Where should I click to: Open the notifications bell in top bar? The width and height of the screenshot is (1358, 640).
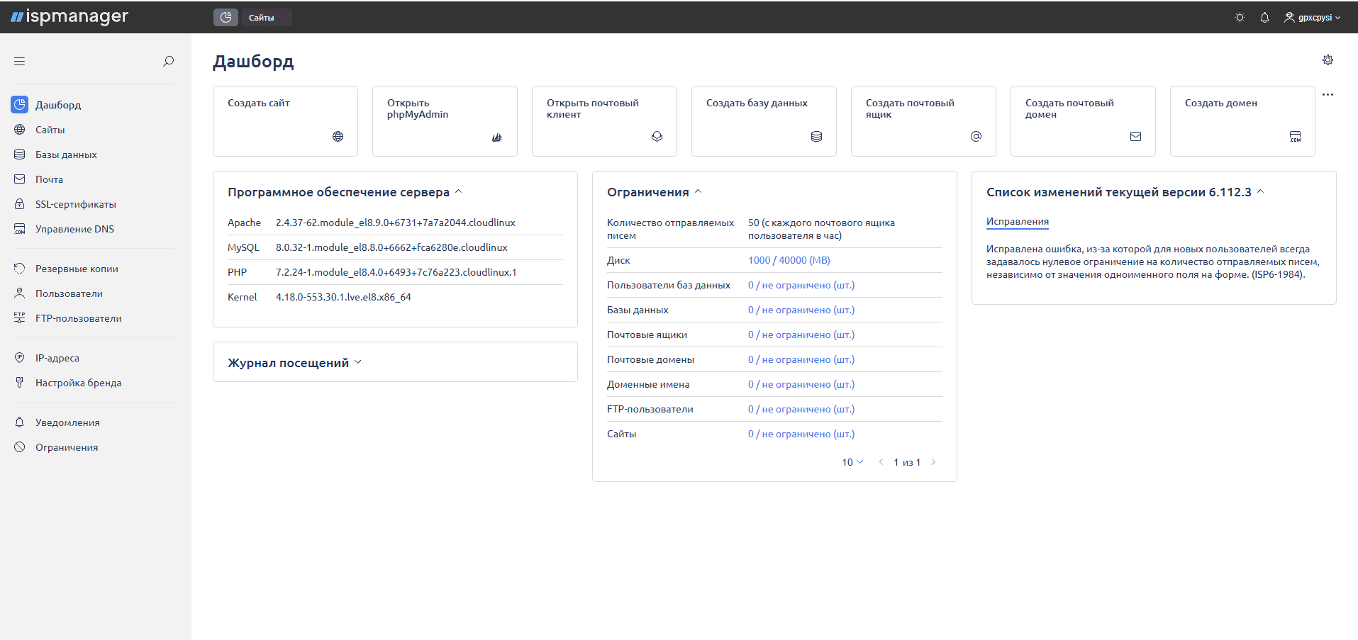click(1264, 18)
